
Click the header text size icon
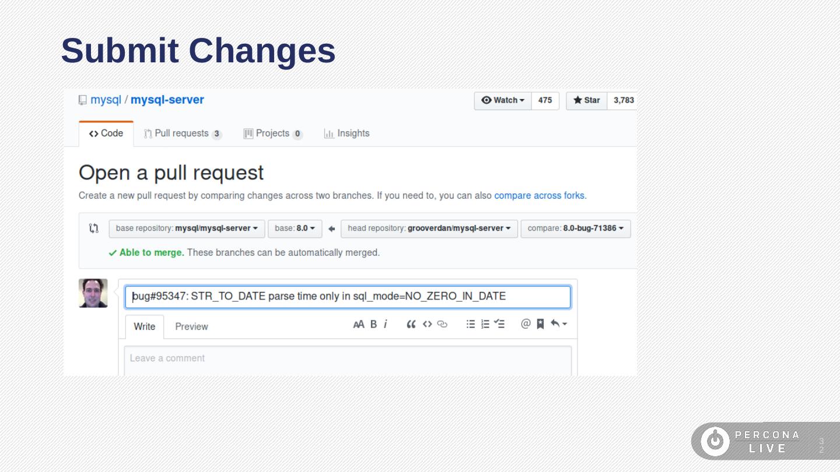point(358,325)
